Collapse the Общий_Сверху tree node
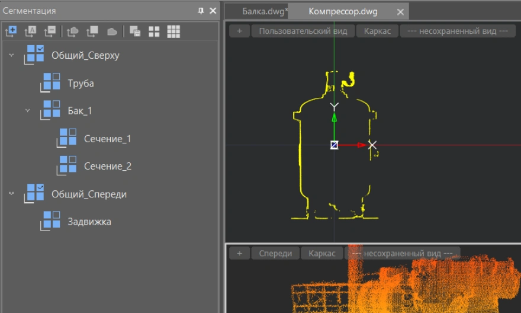 click(11, 55)
